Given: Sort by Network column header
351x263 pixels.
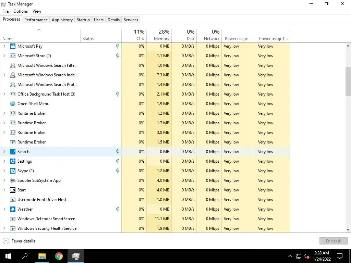Looking at the screenshot, I should pyautogui.click(x=209, y=36).
